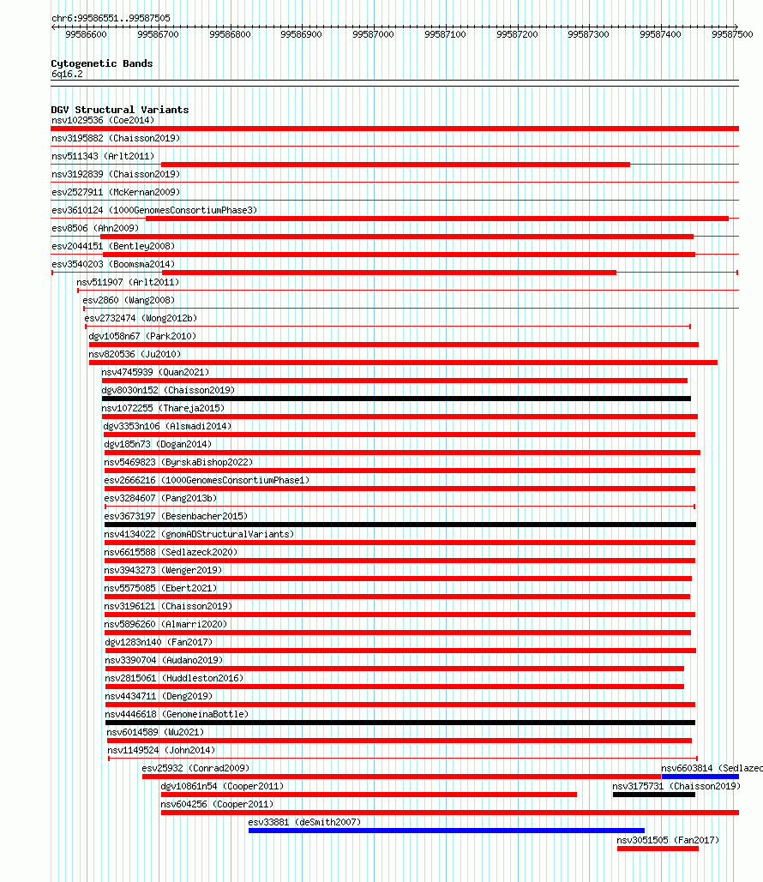Click the Cytogenetic Bands track title
The width and height of the screenshot is (763, 882).
tap(102, 63)
